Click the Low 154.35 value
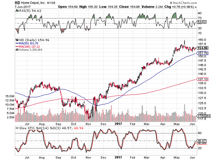Image resolution: width=211 pixels, height=160 pixels. (108, 7)
